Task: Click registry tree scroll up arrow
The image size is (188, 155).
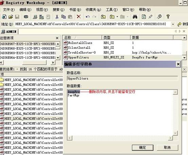Action: (58, 44)
